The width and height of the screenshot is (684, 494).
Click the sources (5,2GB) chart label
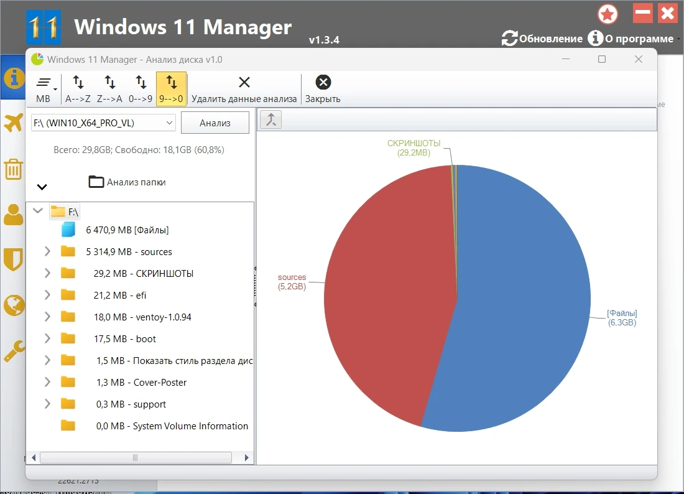(x=292, y=282)
